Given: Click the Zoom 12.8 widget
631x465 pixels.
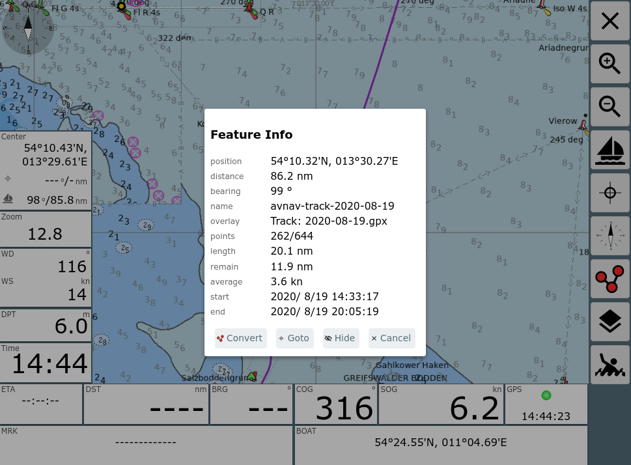Looking at the screenshot, I should click(46, 228).
